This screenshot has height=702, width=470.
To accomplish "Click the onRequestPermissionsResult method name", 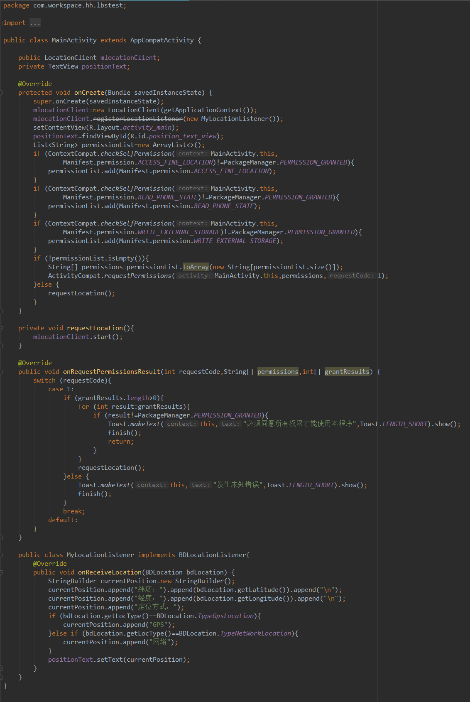I will click(x=112, y=372).
